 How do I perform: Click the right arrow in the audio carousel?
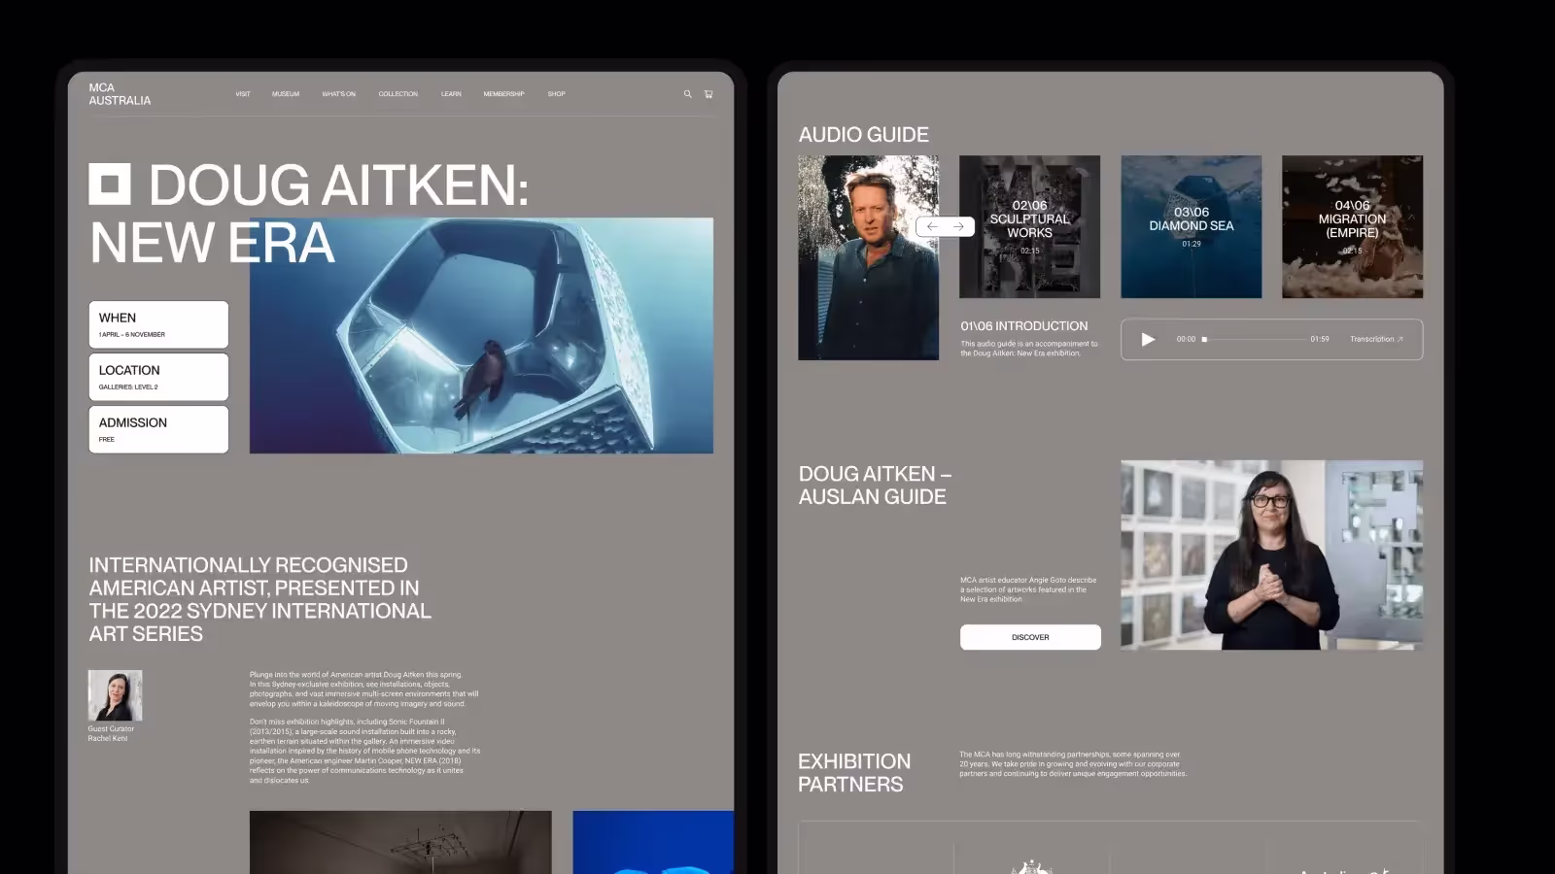[958, 226]
